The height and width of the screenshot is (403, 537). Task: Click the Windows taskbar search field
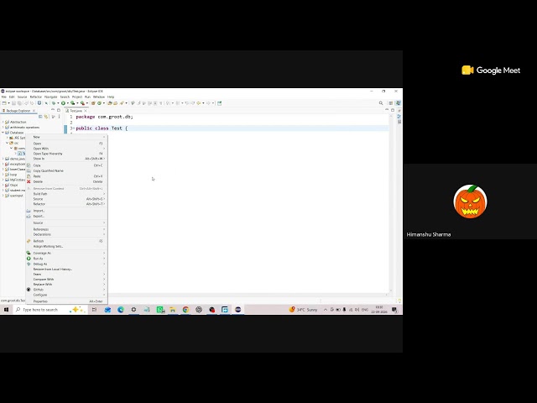50,310
